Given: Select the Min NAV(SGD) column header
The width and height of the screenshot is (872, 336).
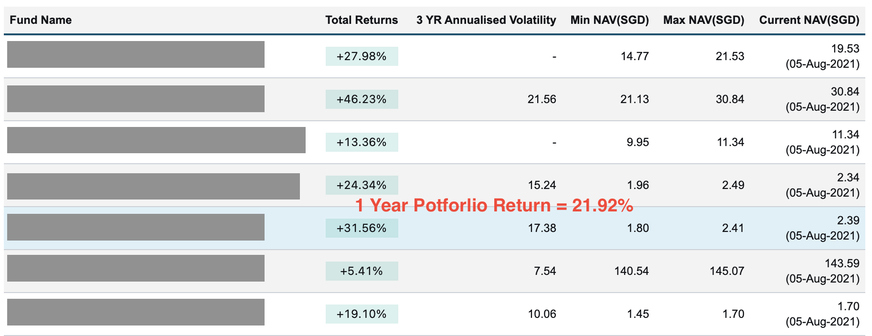Looking at the screenshot, I should 609,20.
